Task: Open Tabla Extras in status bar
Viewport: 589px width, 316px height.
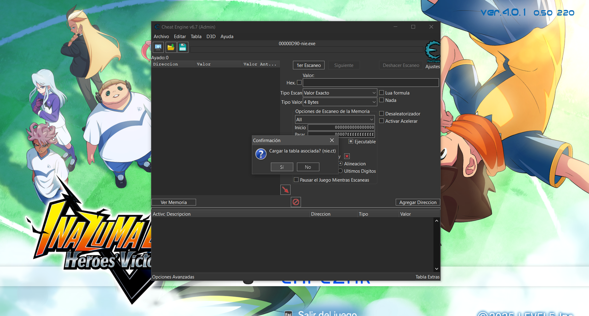Action: 427,277
